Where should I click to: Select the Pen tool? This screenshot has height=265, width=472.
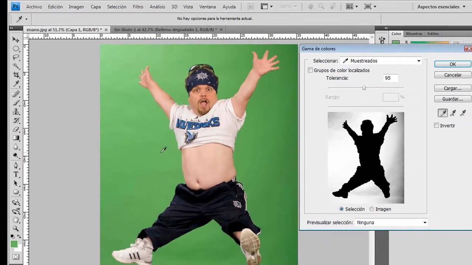(x=16, y=165)
